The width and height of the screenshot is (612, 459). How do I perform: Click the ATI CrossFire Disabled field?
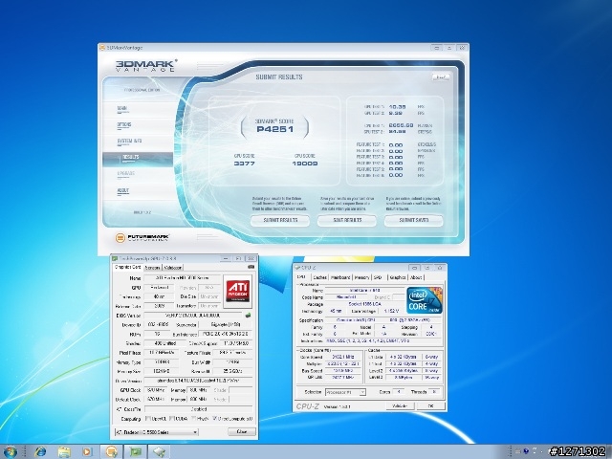point(198,409)
